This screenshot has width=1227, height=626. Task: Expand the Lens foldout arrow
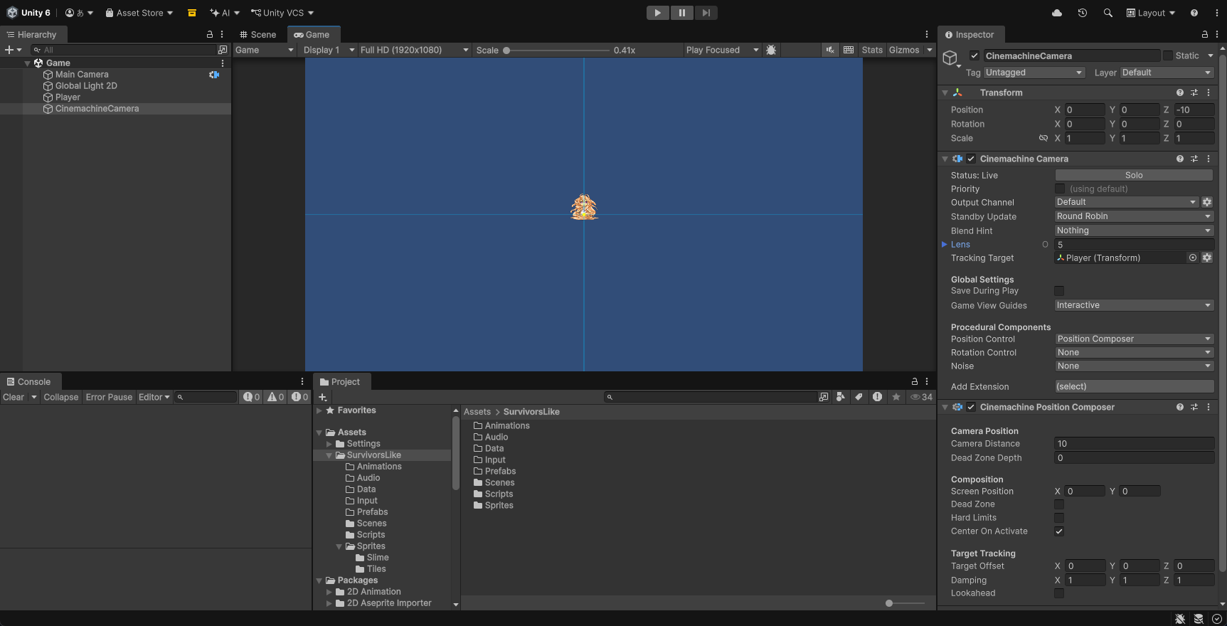(945, 244)
